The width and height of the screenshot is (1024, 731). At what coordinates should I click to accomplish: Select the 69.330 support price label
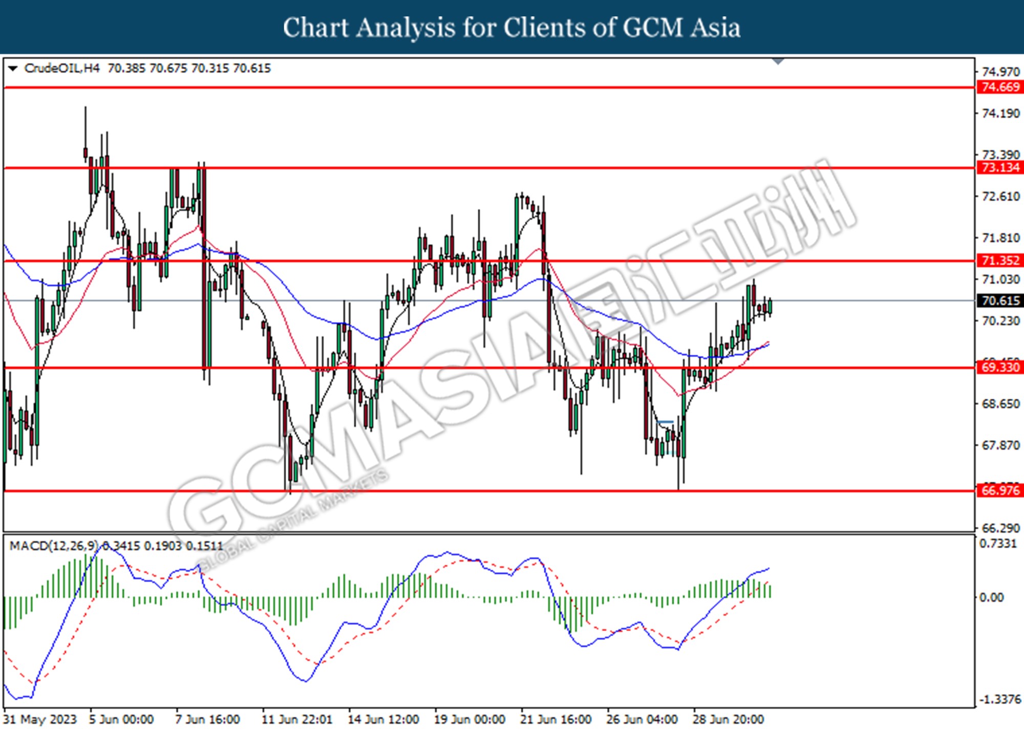click(1000, 367)
